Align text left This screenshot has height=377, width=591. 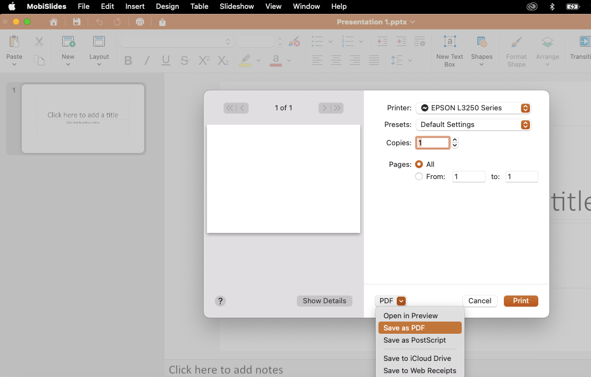[317, 60]
